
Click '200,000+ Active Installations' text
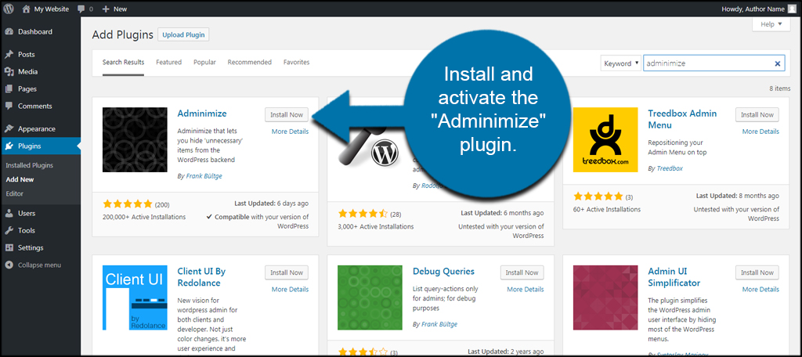click(x=144, y=217)
